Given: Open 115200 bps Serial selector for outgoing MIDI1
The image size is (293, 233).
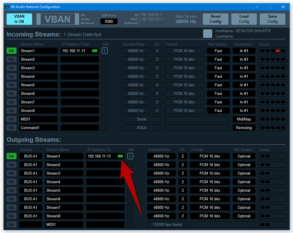Looking at the screenshot, I should [x=167, y=224].
